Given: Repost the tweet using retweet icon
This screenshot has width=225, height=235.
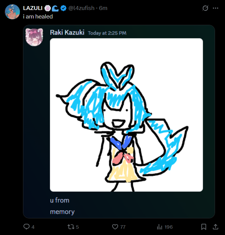Looking at the screenshot, I should [x=71, y=227].
